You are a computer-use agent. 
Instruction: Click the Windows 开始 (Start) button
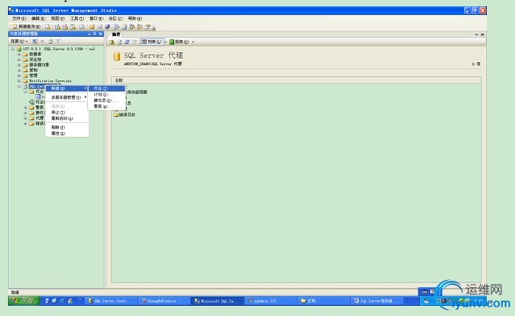(x=24, y=300)
